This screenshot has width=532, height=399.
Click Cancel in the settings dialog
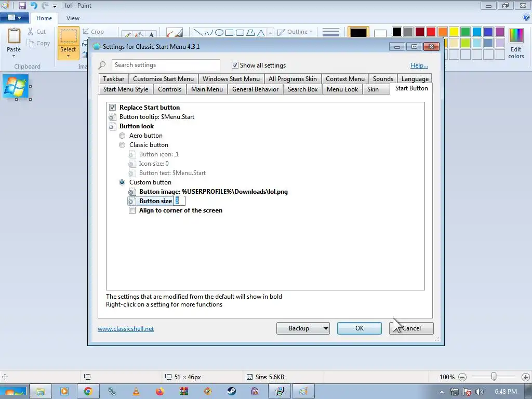411,328
